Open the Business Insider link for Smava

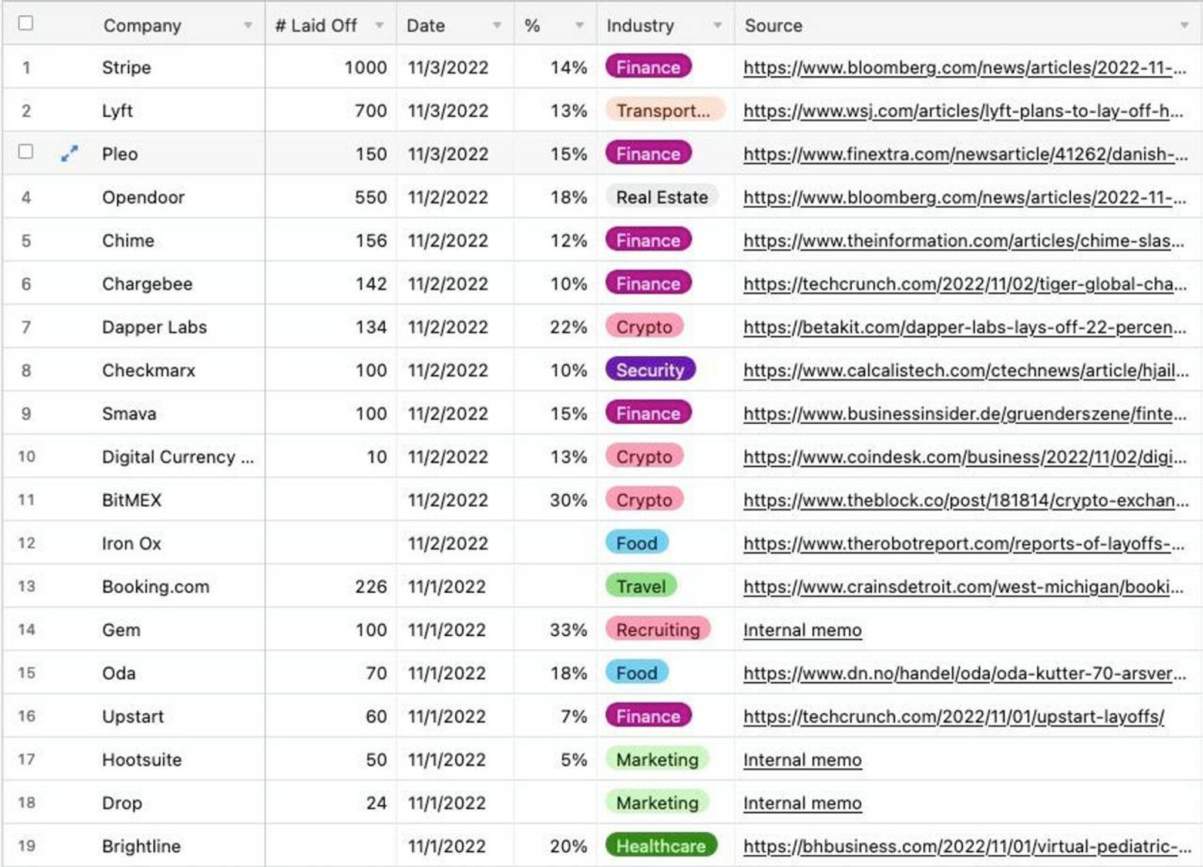pos(965,414)
